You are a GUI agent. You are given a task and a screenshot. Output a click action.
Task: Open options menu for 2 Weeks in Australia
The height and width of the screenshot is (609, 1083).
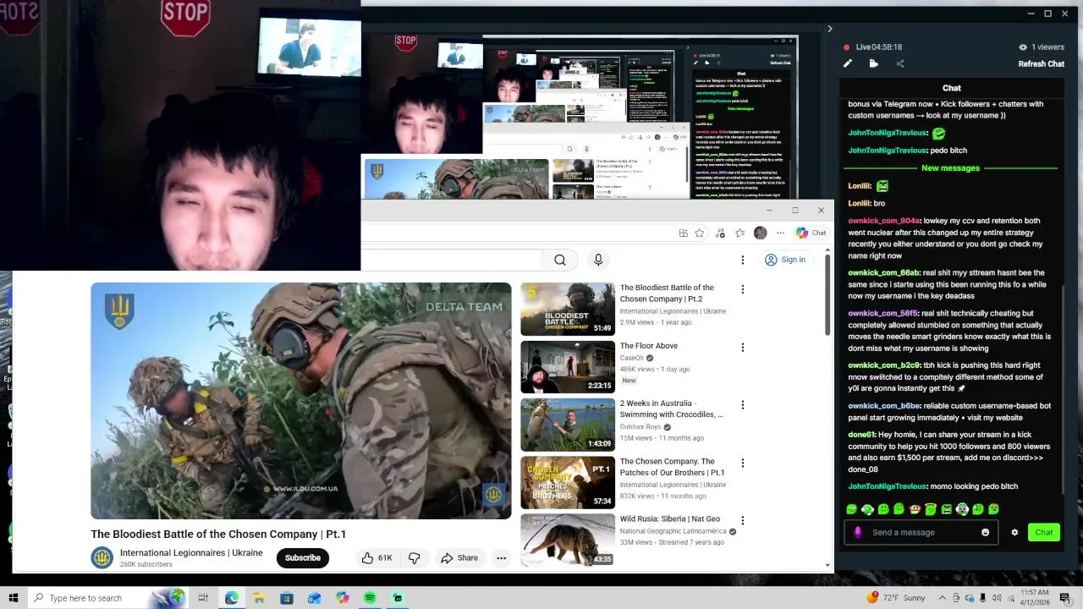[x=743, y=405]
